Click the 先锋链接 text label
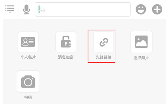This screenshot has height=107, width=168. click(x=104, y=57)
